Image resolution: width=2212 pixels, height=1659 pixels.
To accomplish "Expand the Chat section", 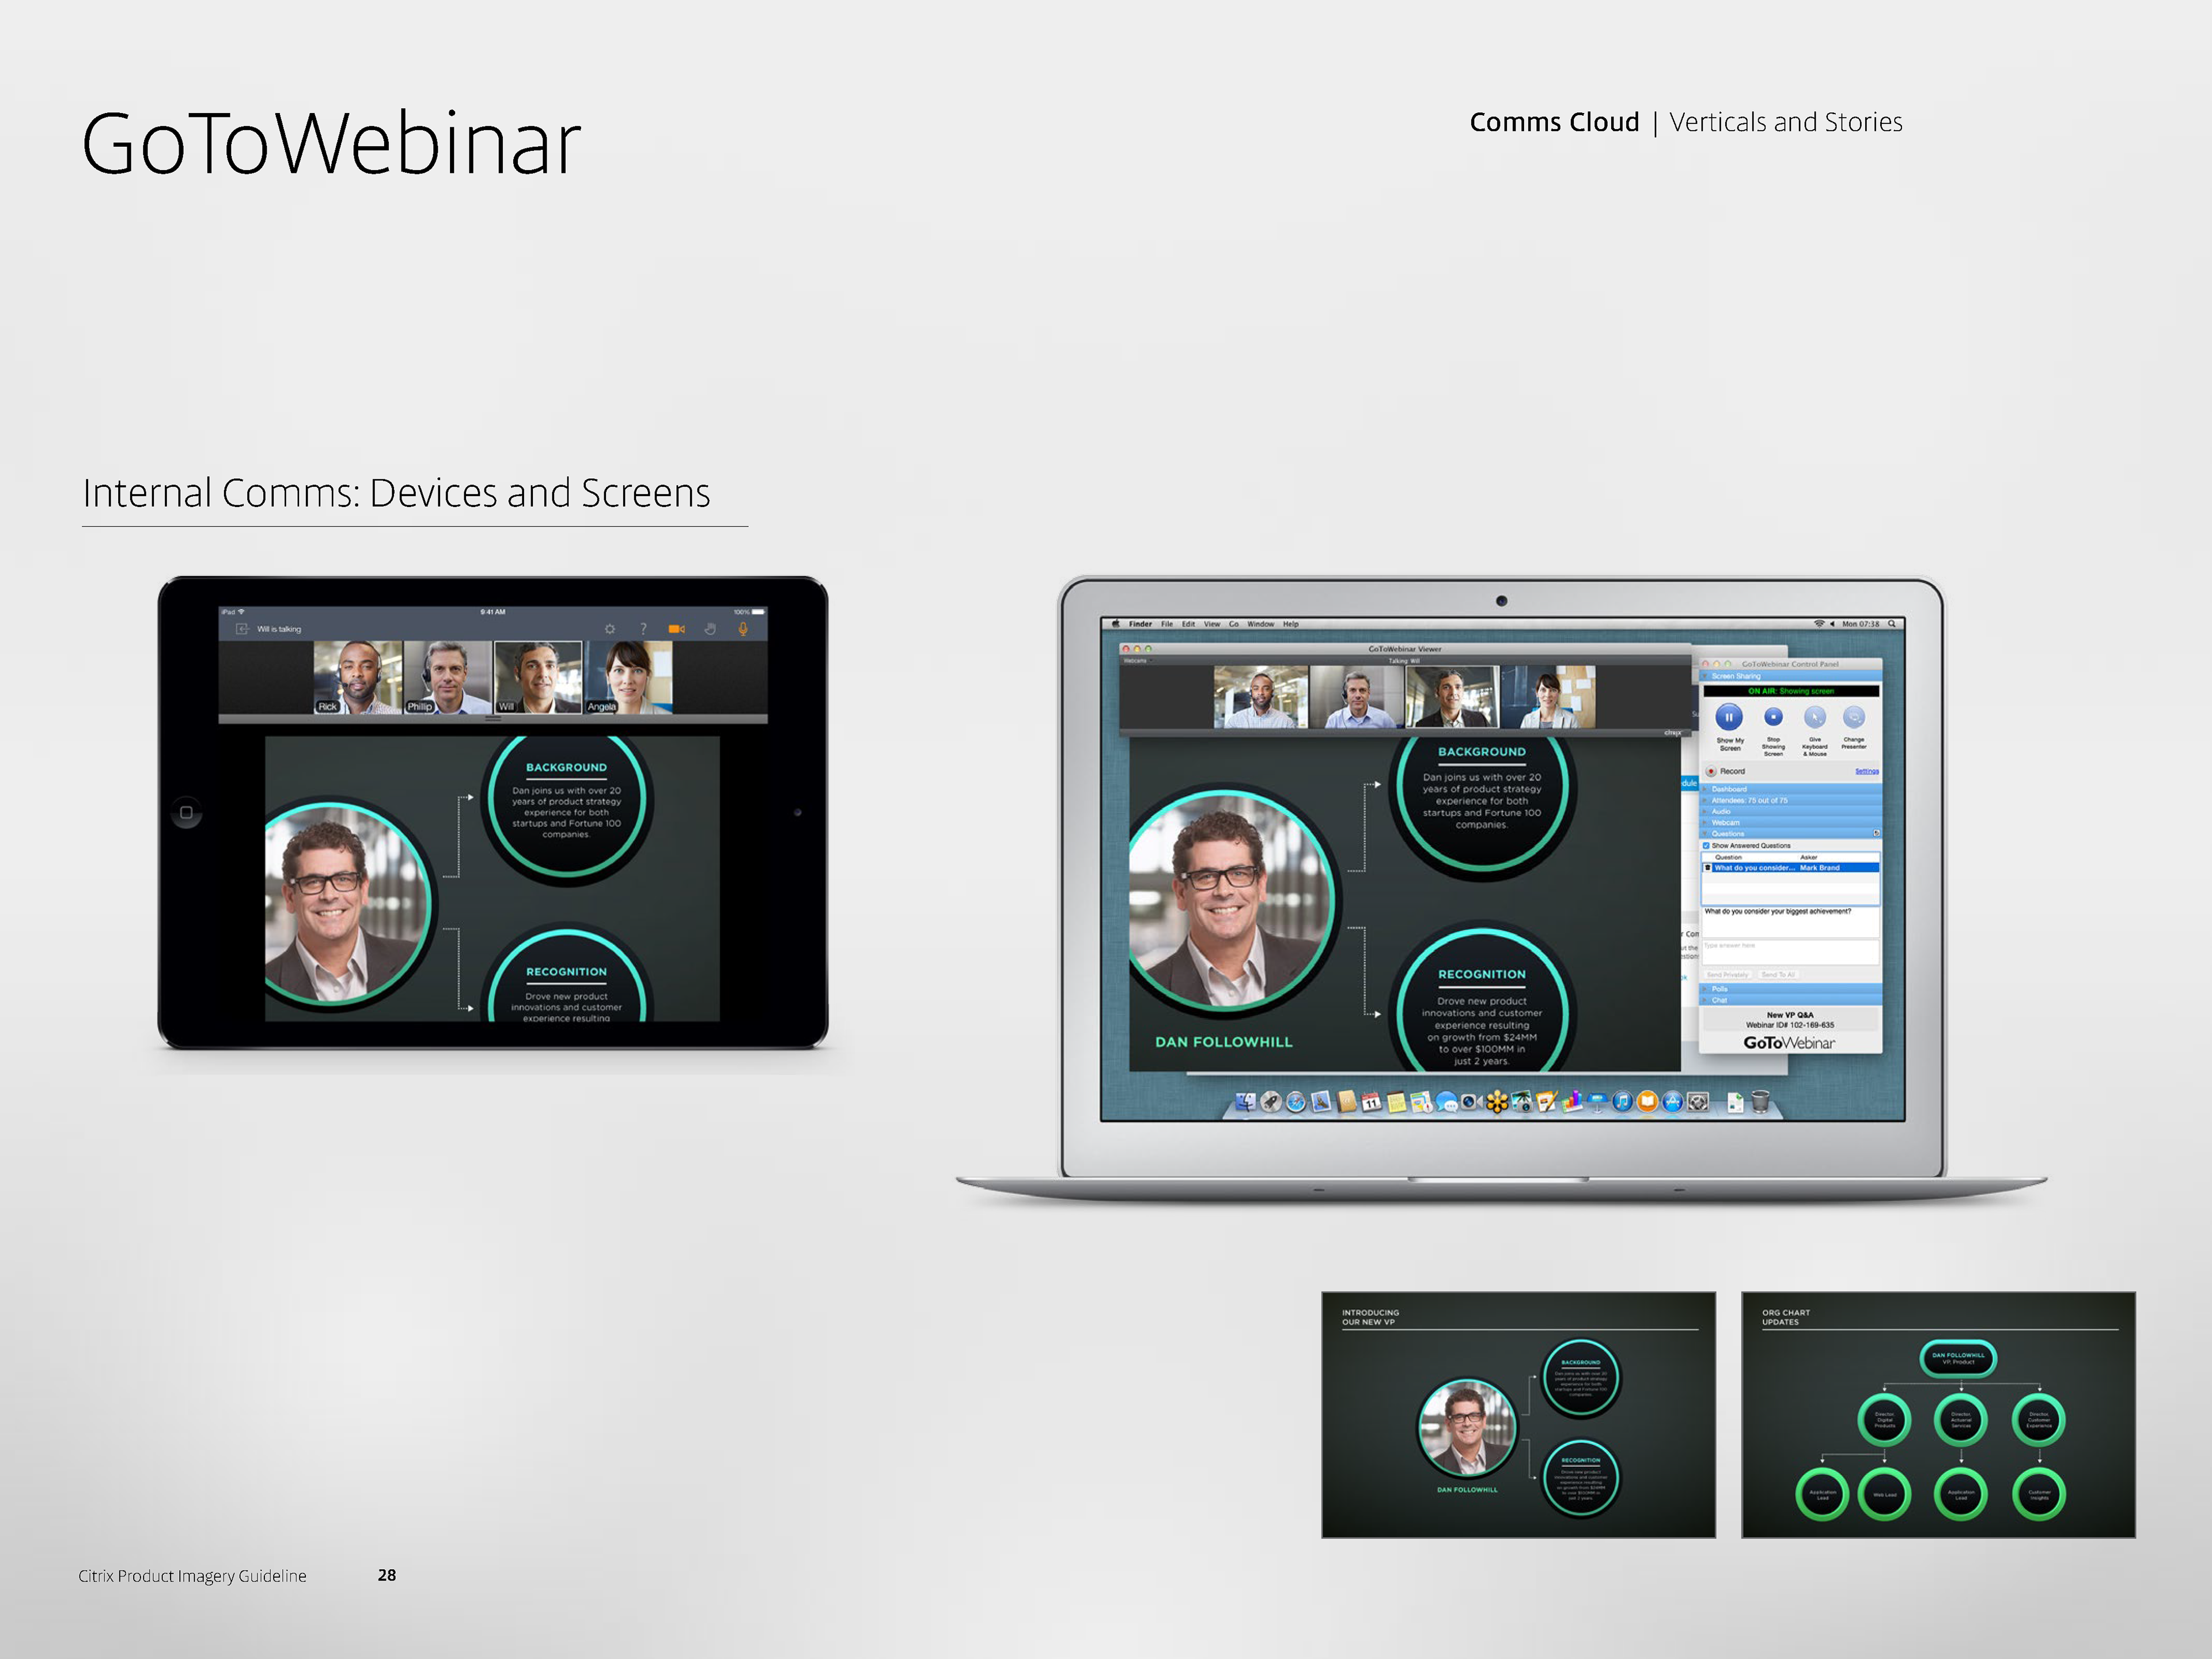I will (1791, 1000).
